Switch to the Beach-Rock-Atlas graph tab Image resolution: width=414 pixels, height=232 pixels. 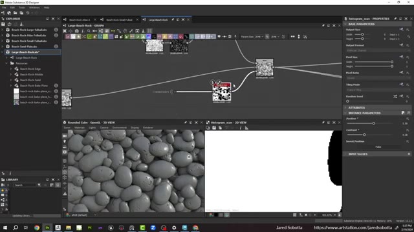click(x=80, y=20)
